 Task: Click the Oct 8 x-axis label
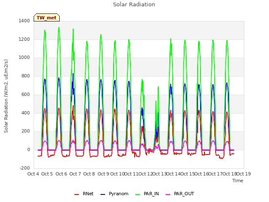89,174
